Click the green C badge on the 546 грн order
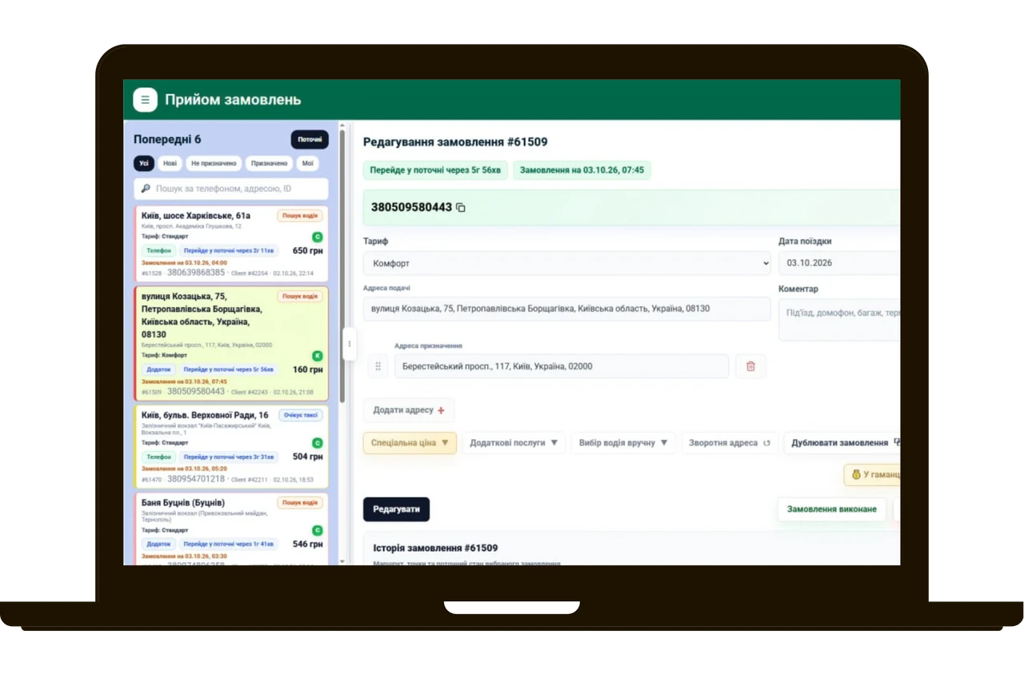This screenshot has height=682, width=1024. click(318, 530)
